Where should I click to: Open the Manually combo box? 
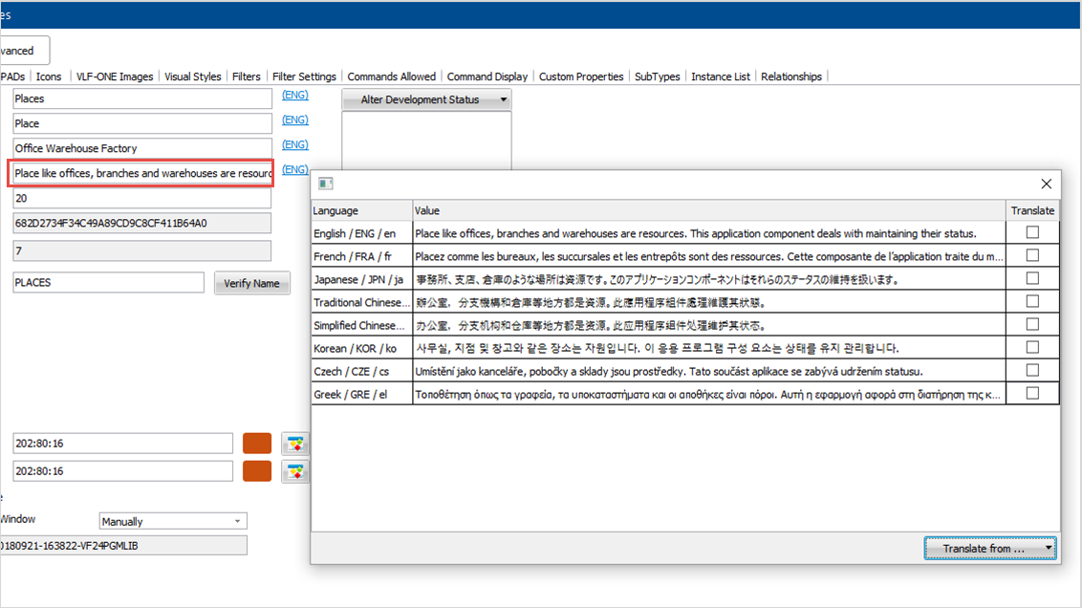coord(172,521)
